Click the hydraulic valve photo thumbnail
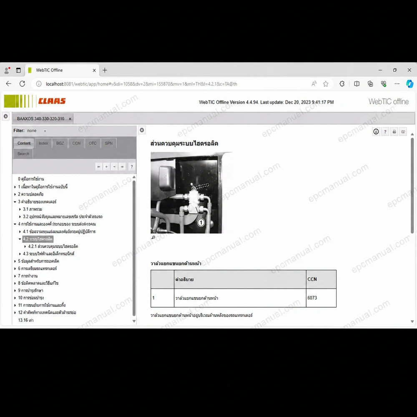 coord(186,193)
